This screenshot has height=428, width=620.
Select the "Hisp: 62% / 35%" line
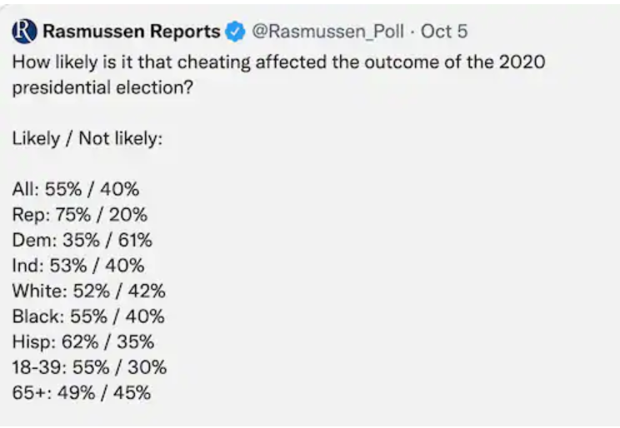tap(82, 341)
